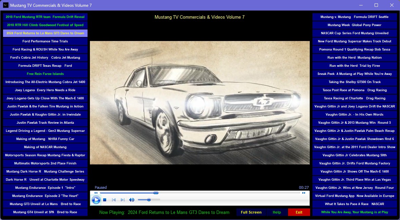Play Motorsports Season Recap Mustang Fiesta & Raptor
400x220 pixels.
point(45,155)
